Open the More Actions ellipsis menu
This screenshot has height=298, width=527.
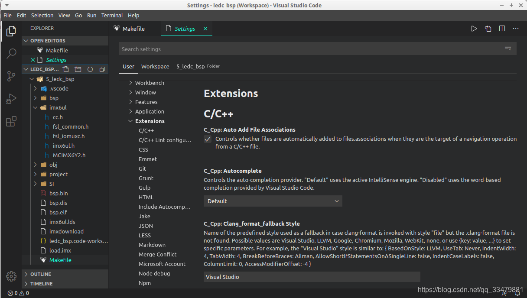coord(516,29)
